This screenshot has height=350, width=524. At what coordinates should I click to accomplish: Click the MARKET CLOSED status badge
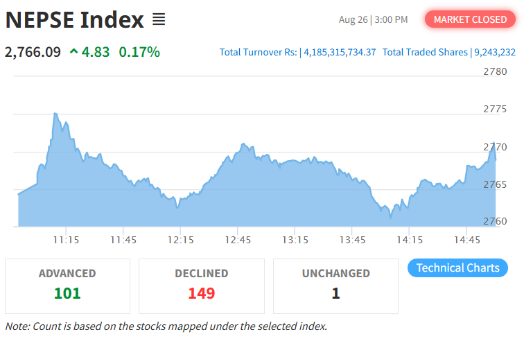click(470, 19)
